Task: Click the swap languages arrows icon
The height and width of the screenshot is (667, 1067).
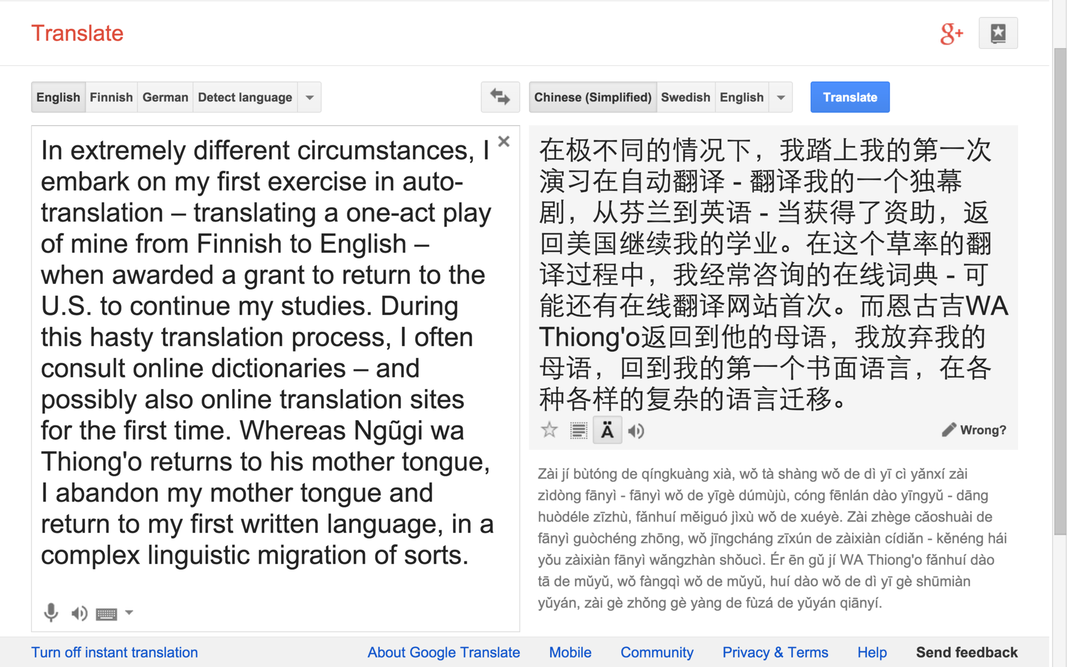Action: [500, 97]
